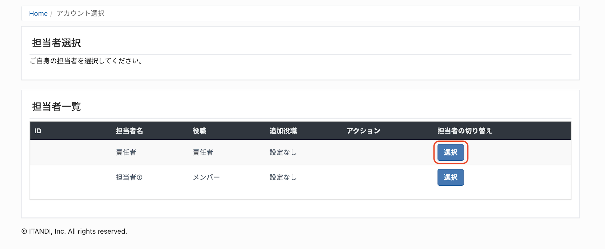Click the アクション column header
Screen dimensions: 605x249
[x=363, y=131]
